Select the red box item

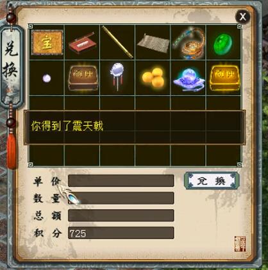(x=82, y=42)
